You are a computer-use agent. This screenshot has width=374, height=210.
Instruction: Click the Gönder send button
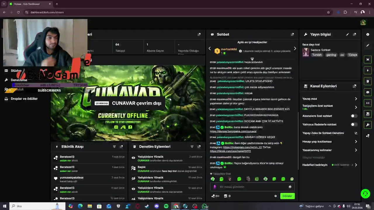point(287,196)
